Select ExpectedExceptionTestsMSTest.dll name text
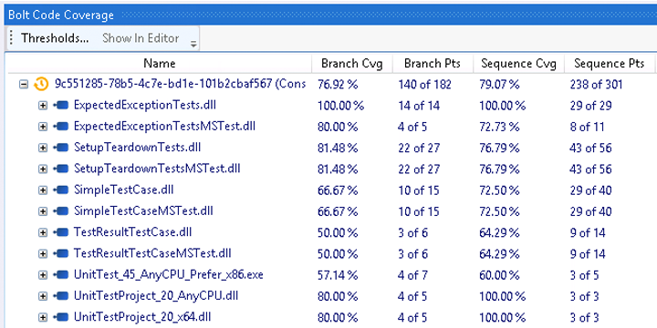 [x=164, y=127]
